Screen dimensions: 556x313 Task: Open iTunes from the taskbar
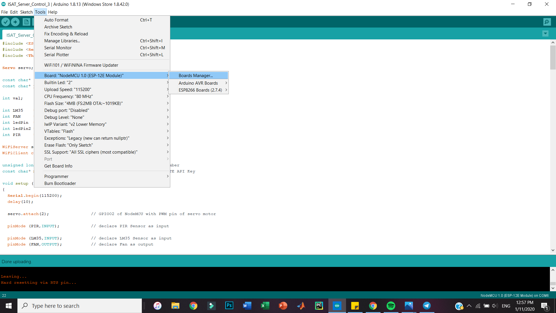click(x=158, y=306)
